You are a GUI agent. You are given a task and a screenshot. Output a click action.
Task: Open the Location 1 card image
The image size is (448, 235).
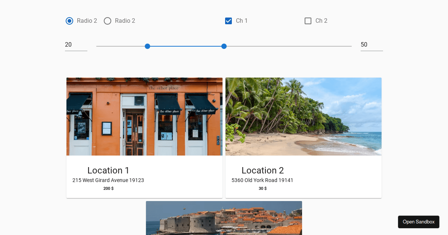[144, 116]
